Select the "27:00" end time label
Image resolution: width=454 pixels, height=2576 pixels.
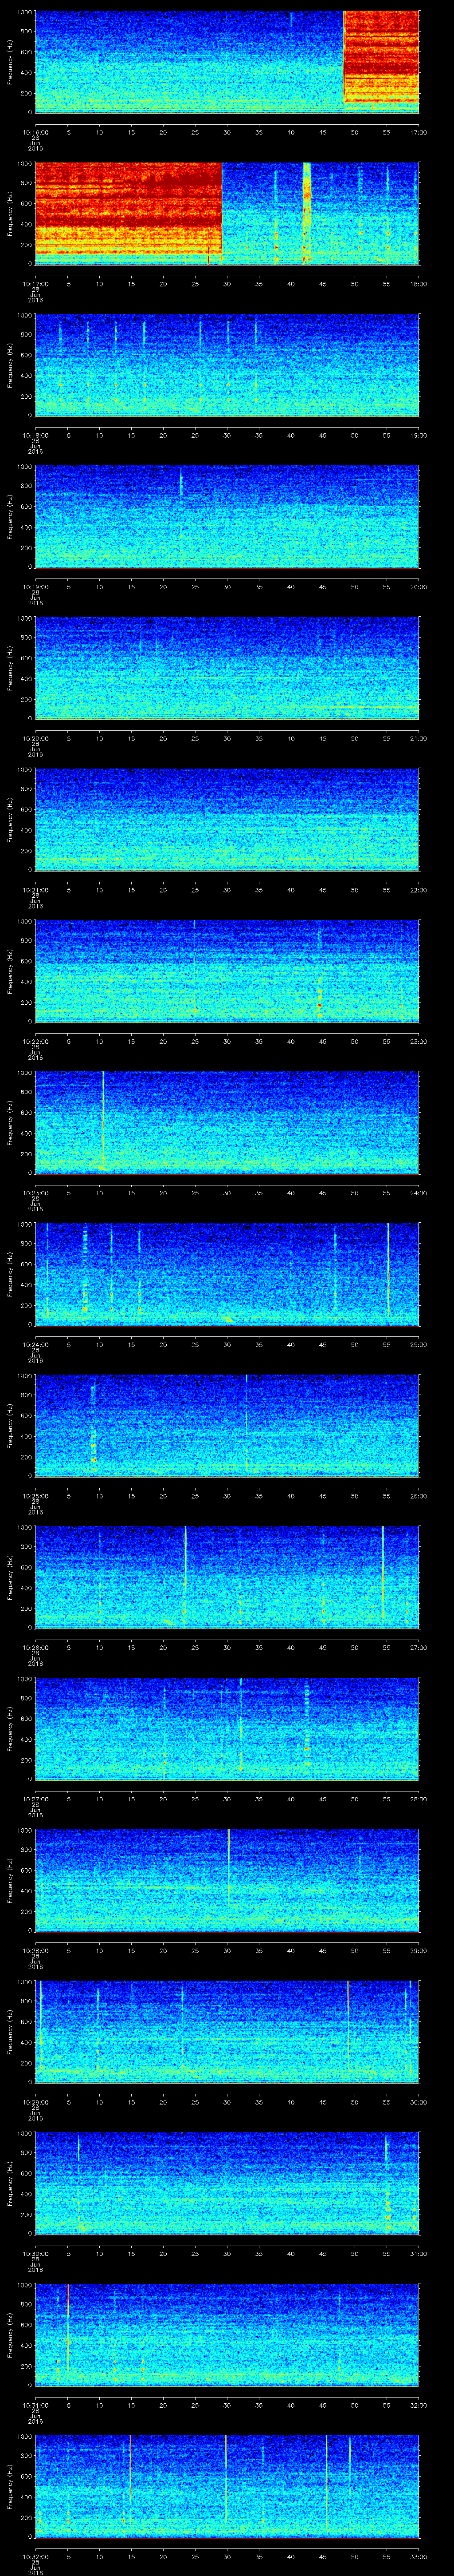click(418, 1647)
